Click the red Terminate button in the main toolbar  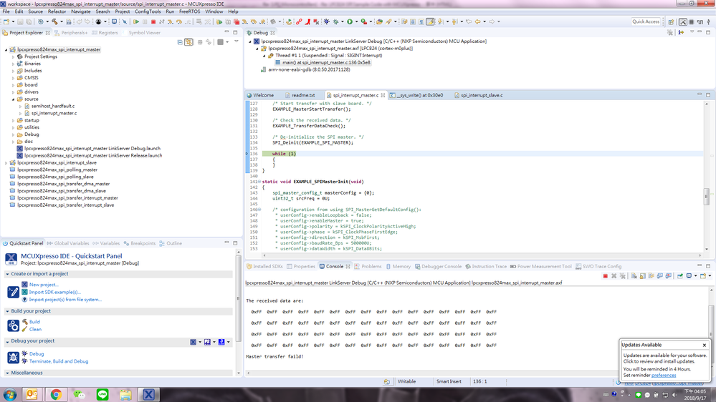pyautogui.click(x=153, y=22)
